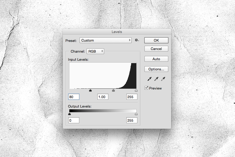Select the gamma field showing 1.00
235x157 pixels.
coord(103,97)
